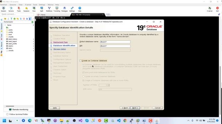
Task: Click the Windows Start button
Action: click(4, 121)
